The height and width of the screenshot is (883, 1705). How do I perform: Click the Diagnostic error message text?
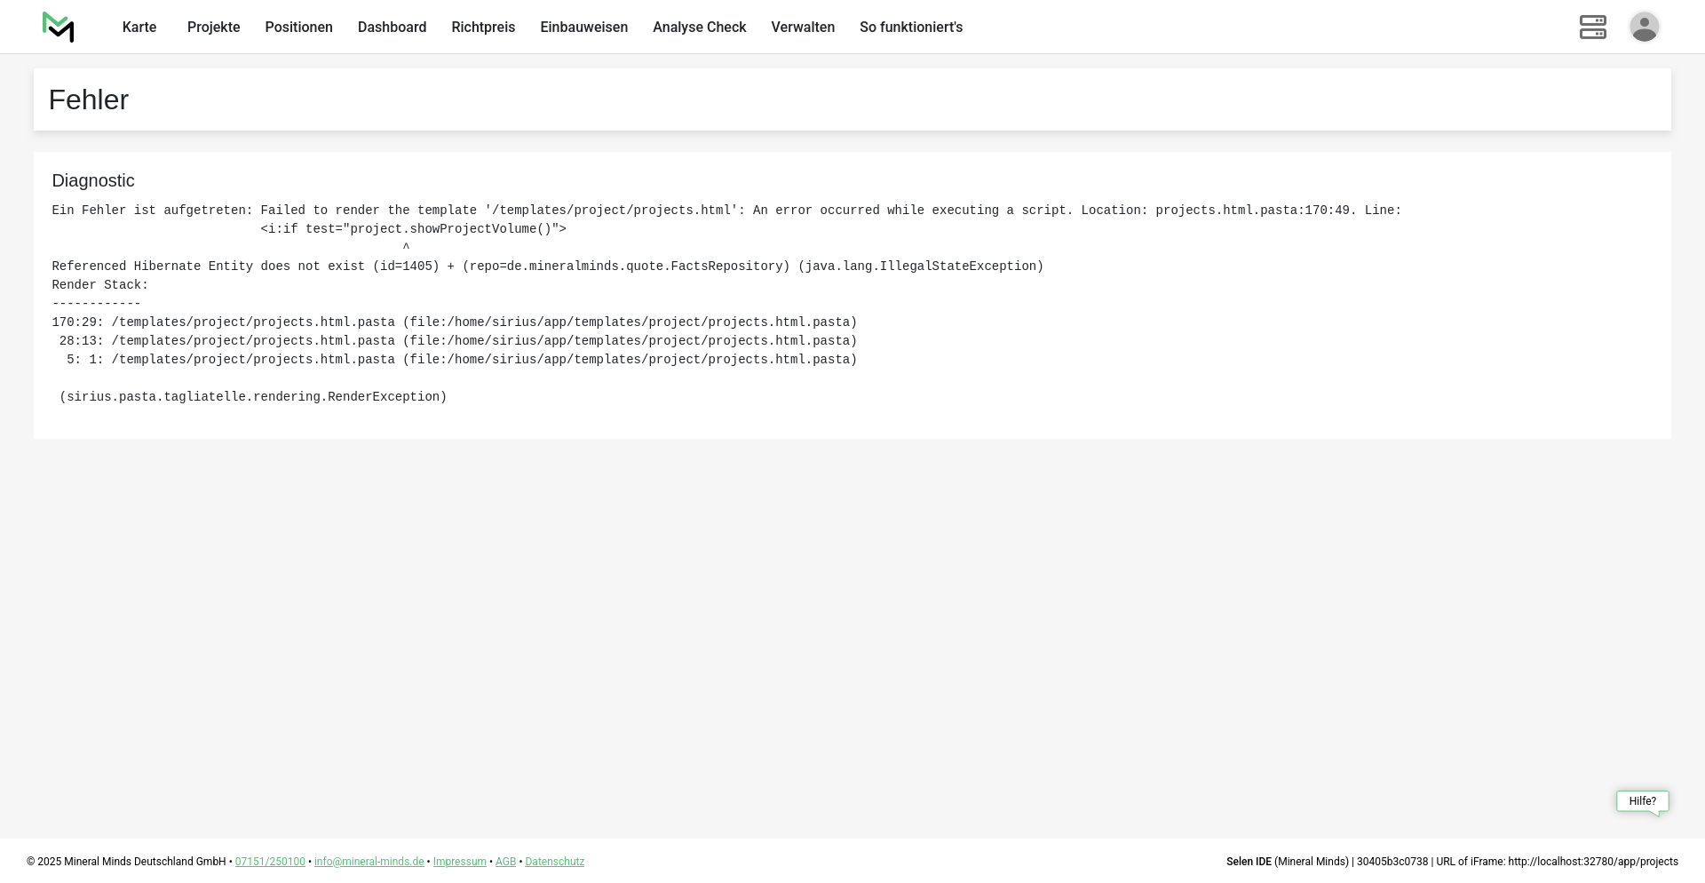point(547,266)
